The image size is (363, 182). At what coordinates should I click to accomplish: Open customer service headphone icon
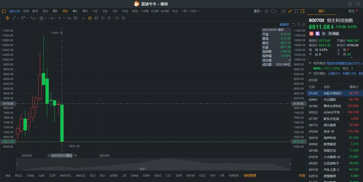click(350, 4)
